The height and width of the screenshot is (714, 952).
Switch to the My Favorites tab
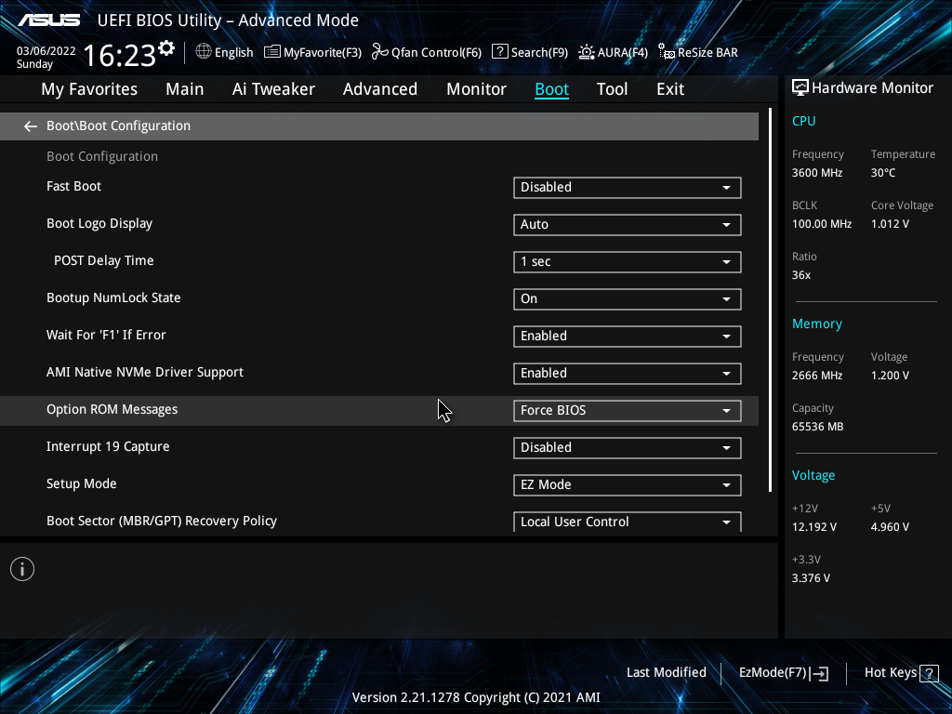[89, 89]
